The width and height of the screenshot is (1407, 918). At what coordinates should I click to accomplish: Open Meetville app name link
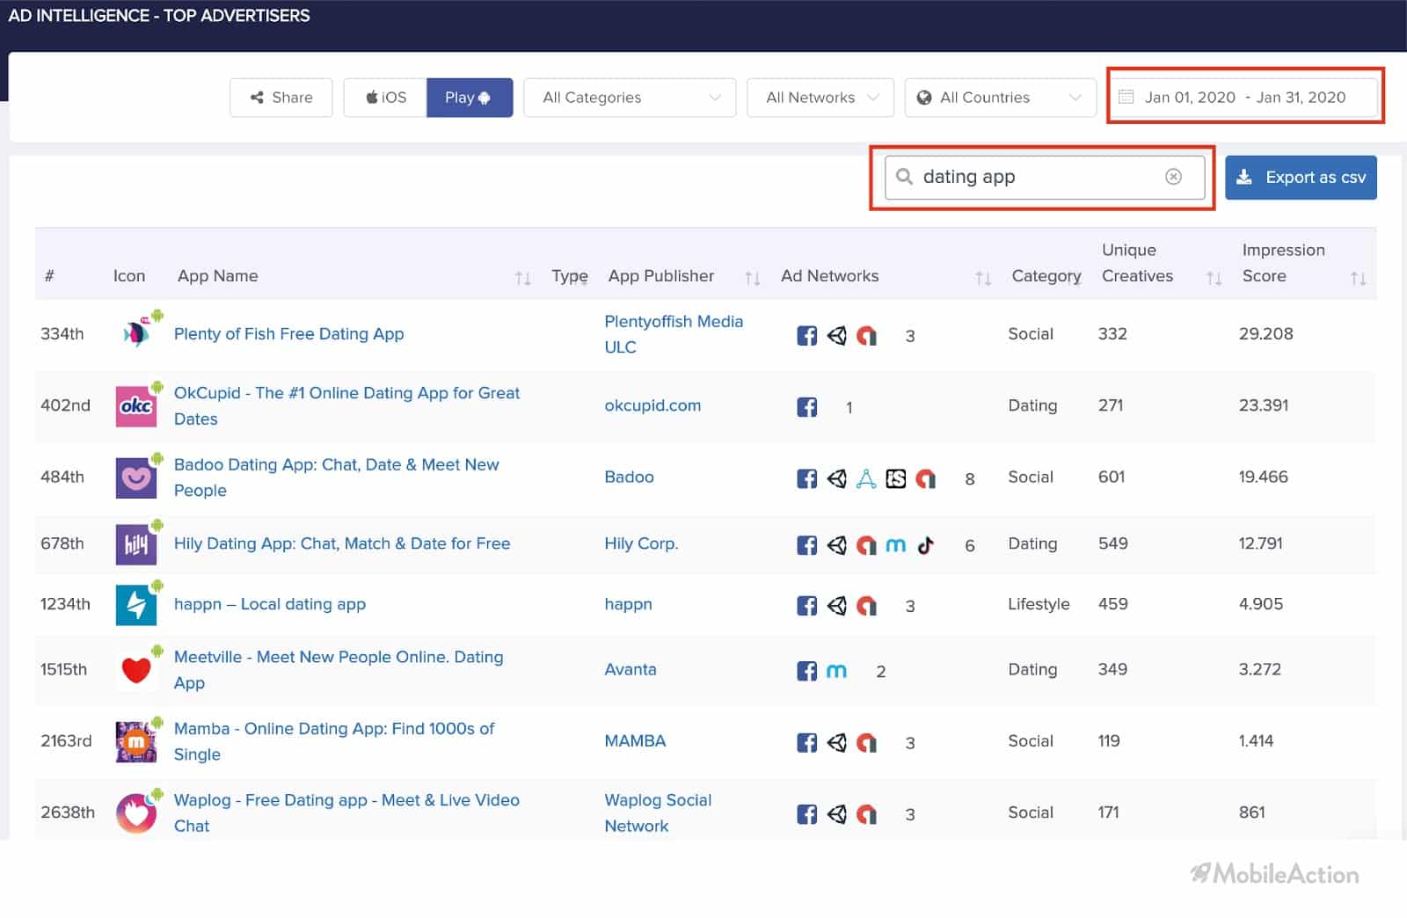point(339,670)
